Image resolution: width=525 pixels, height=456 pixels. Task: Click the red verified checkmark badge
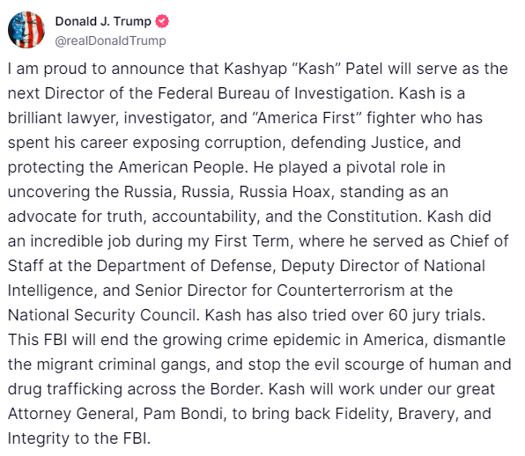tap(162, 21)
